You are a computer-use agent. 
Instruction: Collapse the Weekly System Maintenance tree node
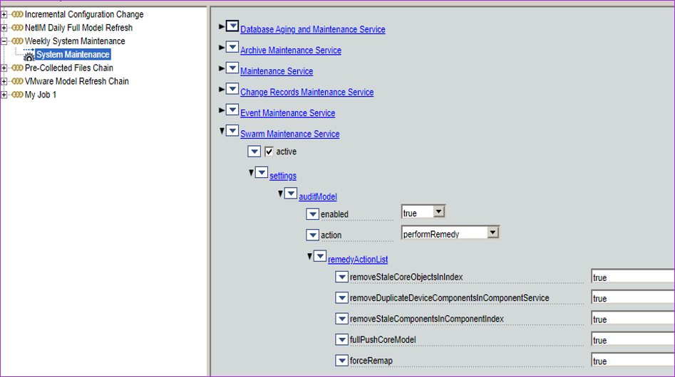(x=4, y=41)
